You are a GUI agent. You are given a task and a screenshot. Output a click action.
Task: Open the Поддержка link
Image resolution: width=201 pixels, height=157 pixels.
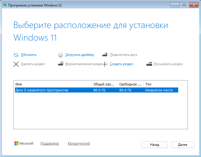(50, 144)
